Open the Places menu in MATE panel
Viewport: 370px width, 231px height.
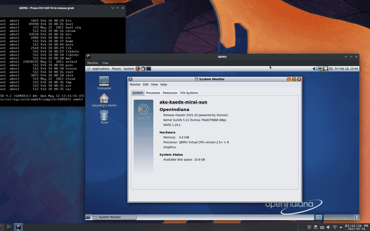click(116, 69)
